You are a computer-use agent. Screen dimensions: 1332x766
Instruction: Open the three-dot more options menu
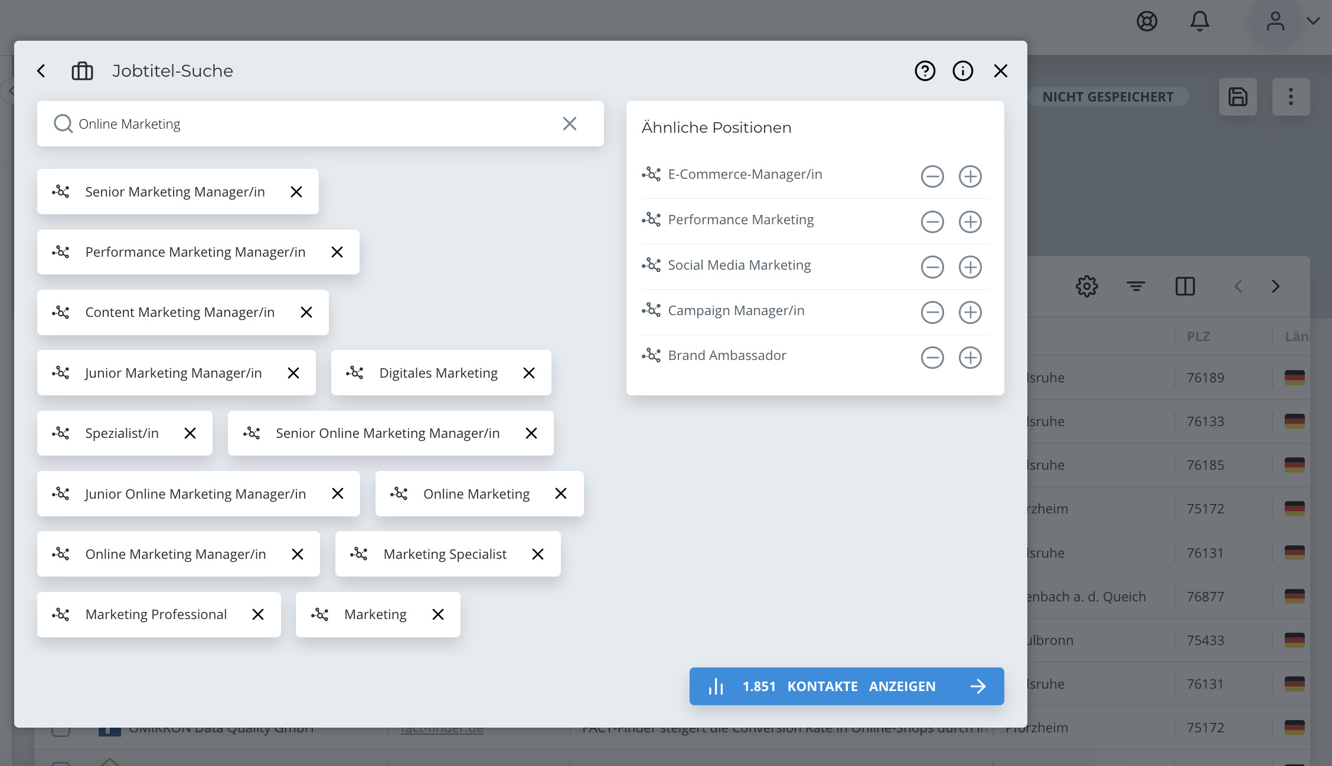[1291, 97]
